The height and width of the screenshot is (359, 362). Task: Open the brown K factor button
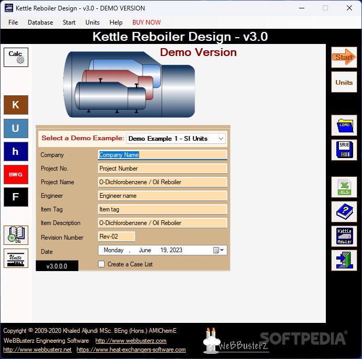(16, 105)
